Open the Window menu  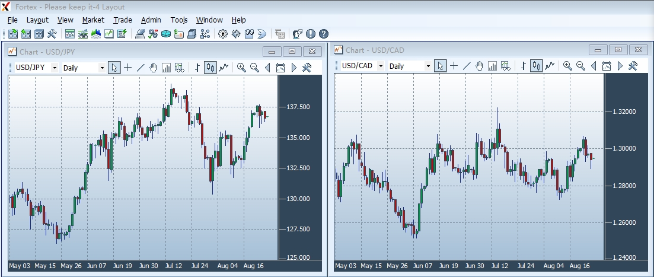tap(209, 20)
